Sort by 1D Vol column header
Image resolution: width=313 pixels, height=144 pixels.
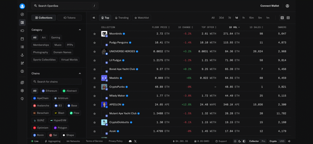click(x=234, y=27)
